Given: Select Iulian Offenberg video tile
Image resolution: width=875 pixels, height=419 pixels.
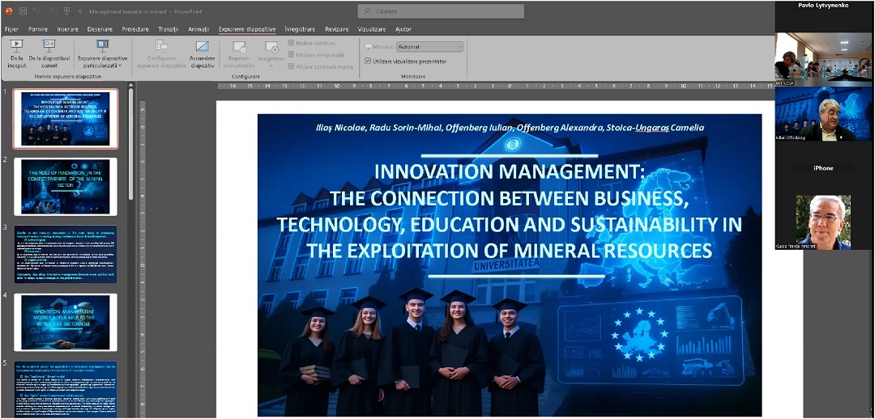Looking at the screenshot, I should [x=824, y=114].
